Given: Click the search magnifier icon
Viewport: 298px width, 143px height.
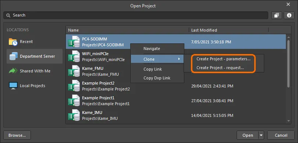Looking at the screenshot, I should coord(8,15).
